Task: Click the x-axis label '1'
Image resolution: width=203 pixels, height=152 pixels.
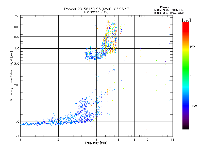Action: coord(20,140)
